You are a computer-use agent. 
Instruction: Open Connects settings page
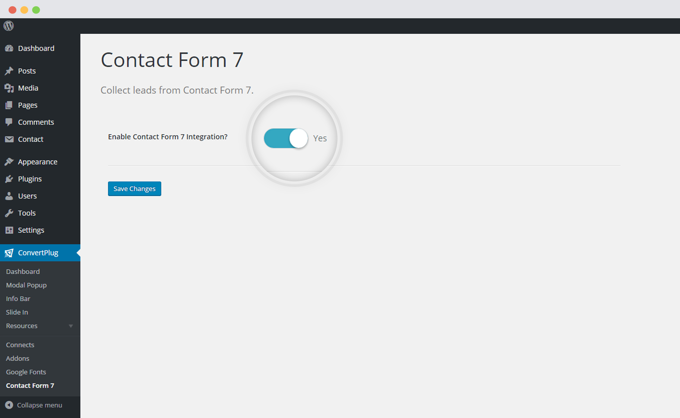[x=20, y=345]
